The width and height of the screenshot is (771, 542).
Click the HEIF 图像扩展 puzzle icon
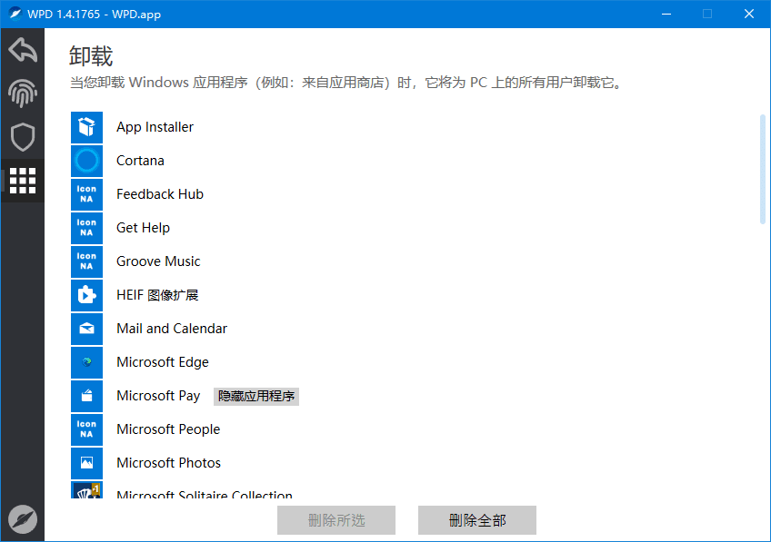point(86,295)
